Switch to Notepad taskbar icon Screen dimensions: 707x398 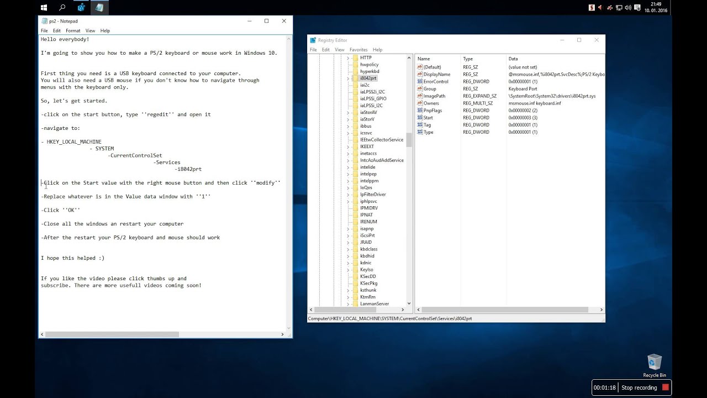click(99, 8)
